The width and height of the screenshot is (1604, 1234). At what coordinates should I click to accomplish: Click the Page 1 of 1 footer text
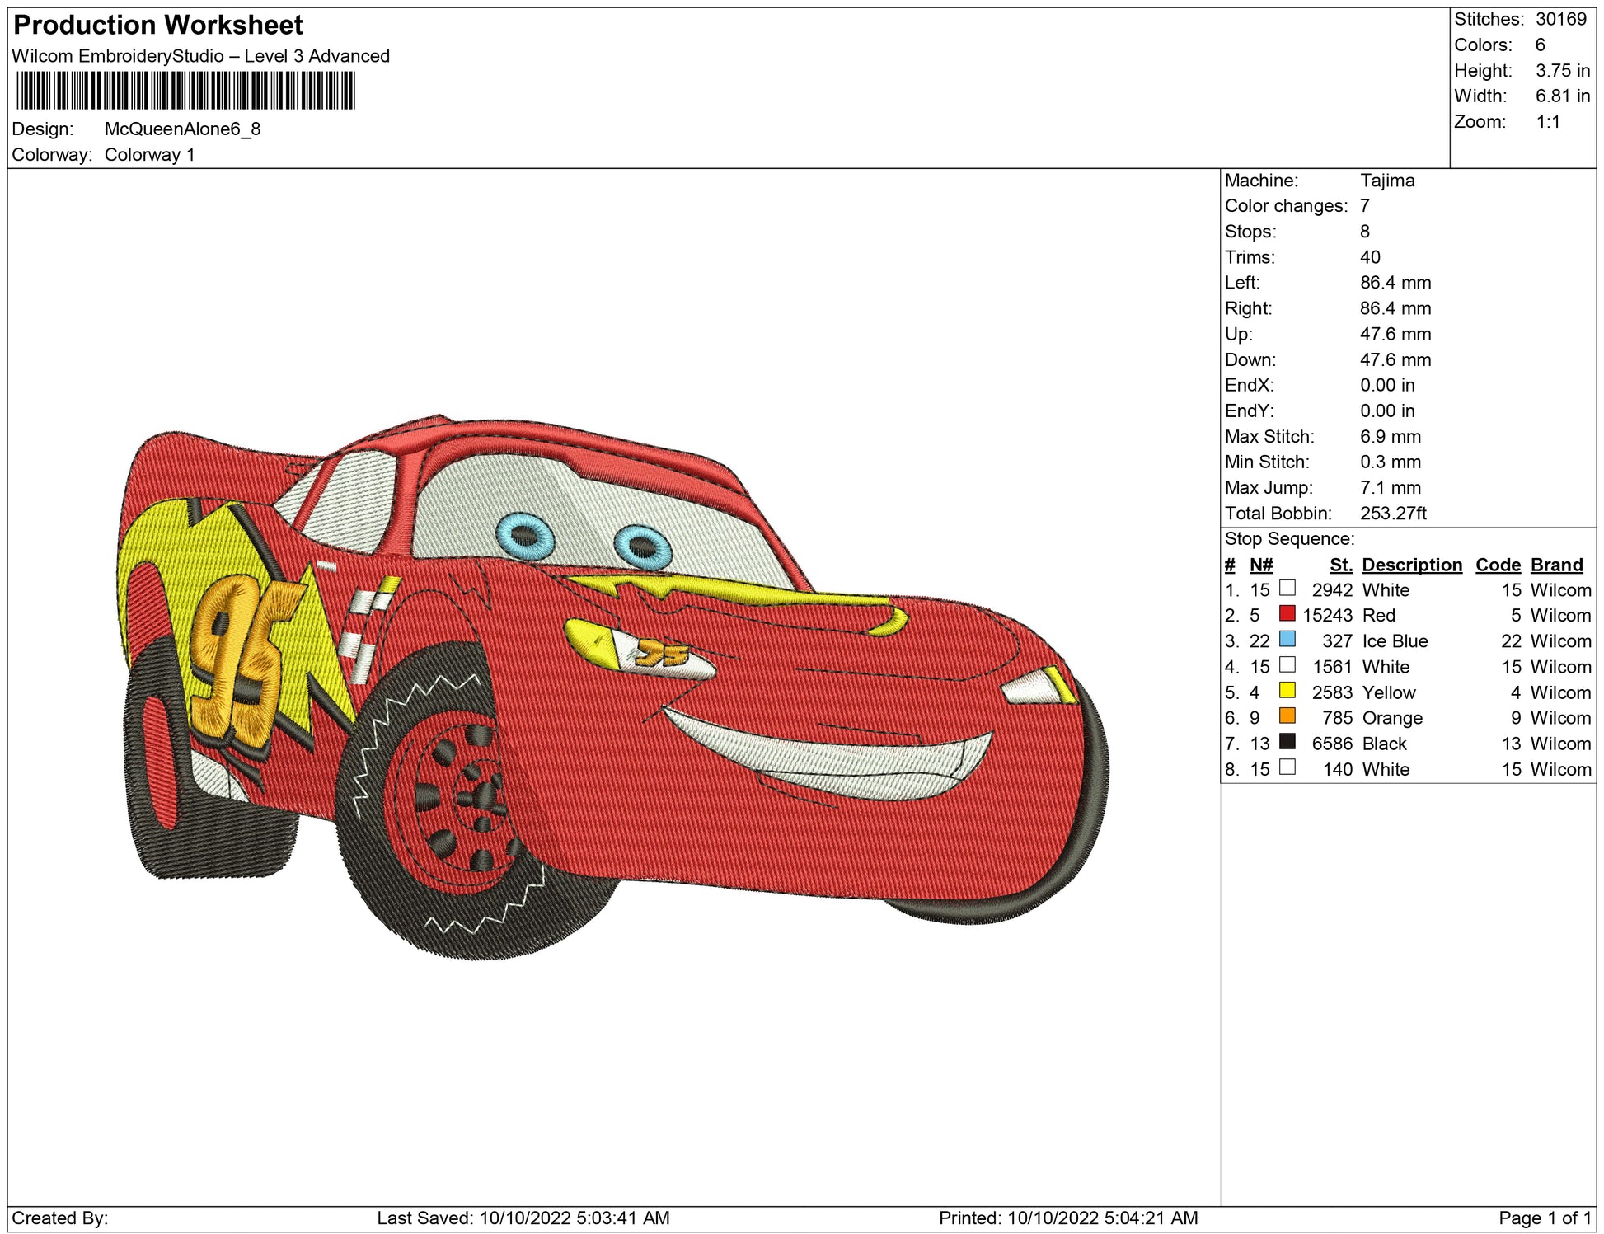tap(1545, 1218)
